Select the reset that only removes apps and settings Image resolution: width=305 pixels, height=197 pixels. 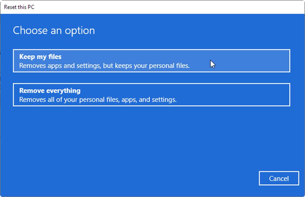pyautogui.click(x=151, y=61)
